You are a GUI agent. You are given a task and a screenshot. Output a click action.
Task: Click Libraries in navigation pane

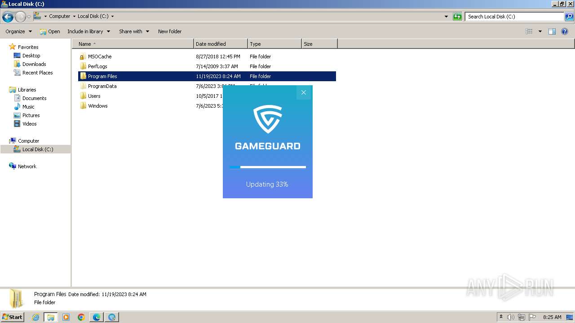pyautogui.click(x=27, y=90)
